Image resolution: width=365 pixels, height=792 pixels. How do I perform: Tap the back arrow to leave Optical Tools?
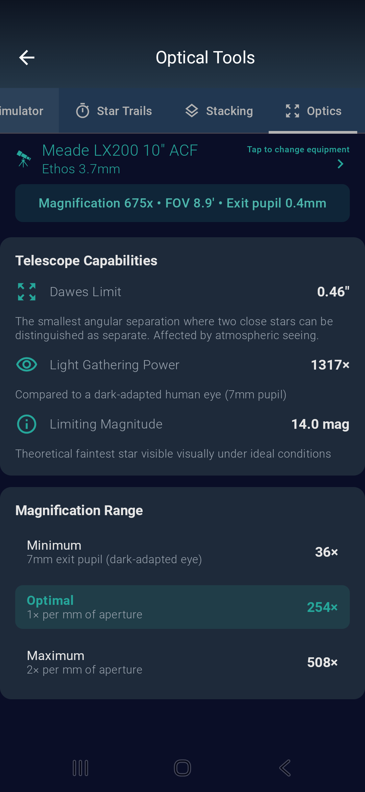point(27,57)
